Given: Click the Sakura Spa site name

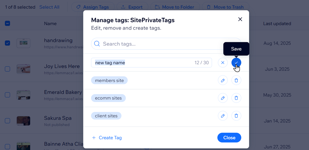Looking at the screenshot, I should click(58, 118).
